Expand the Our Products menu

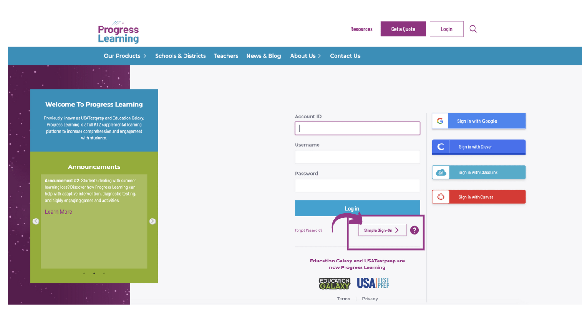pyautogui.click(x=125, y=56)
